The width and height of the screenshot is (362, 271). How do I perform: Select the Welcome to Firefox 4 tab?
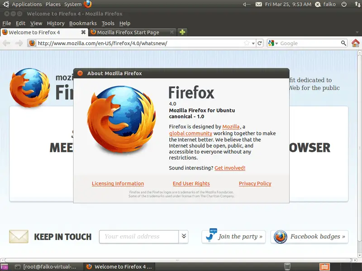tap(44, 32)
